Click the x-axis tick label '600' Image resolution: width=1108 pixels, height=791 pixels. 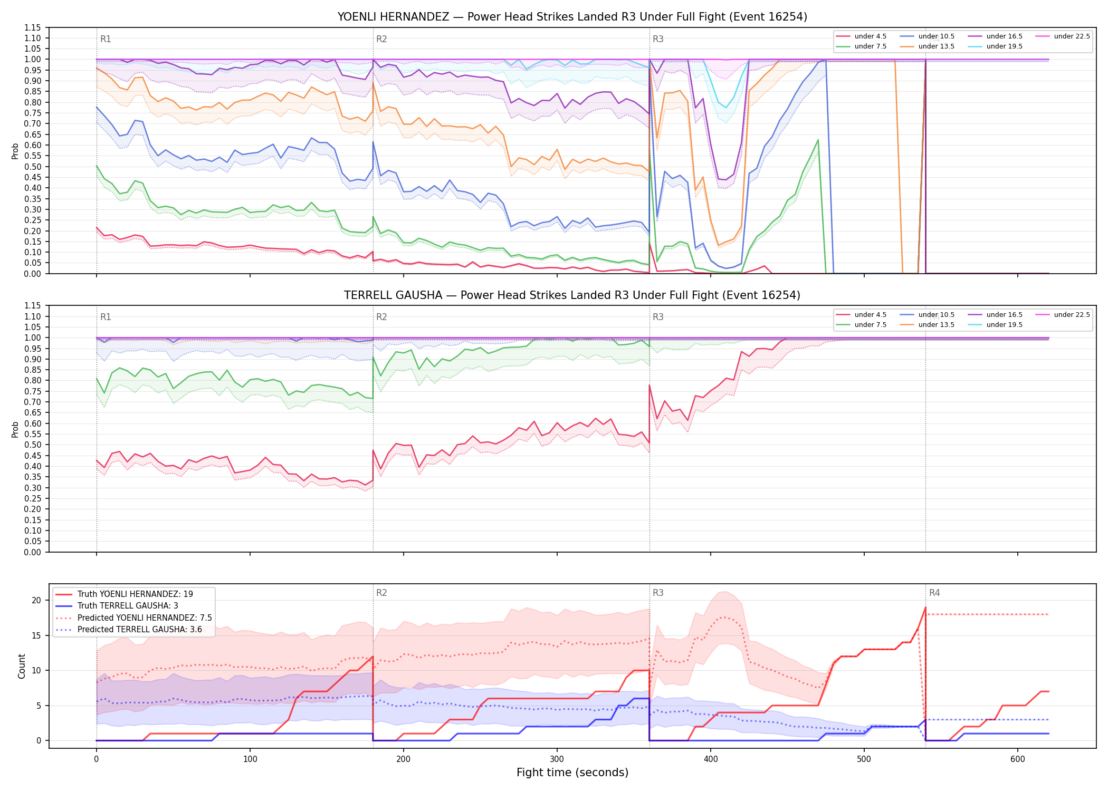tap(1018, 759)
